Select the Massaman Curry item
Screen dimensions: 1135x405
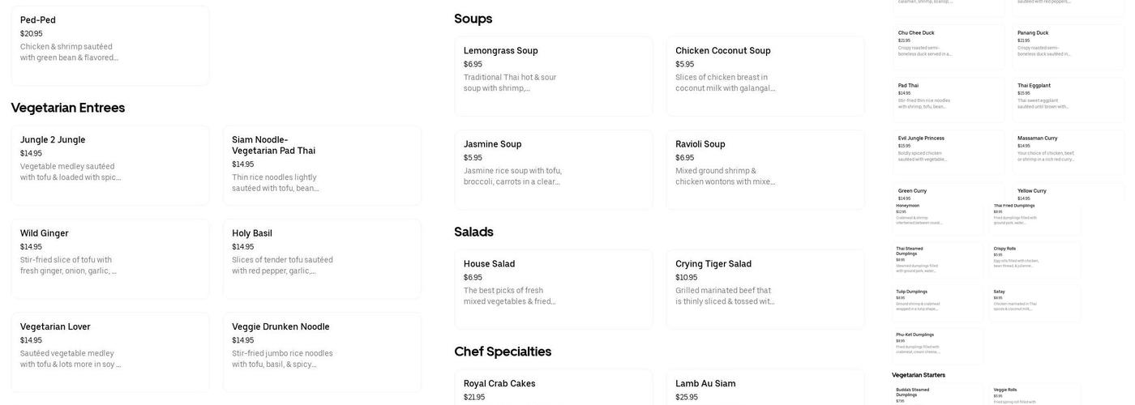1068,151
